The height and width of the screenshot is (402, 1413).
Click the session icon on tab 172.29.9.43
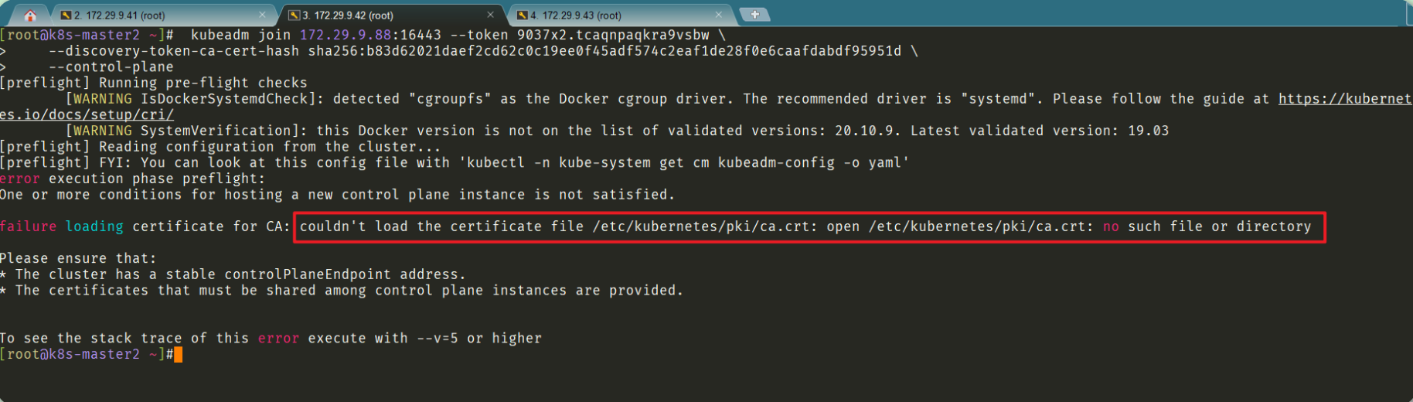(x=523, y=15)
